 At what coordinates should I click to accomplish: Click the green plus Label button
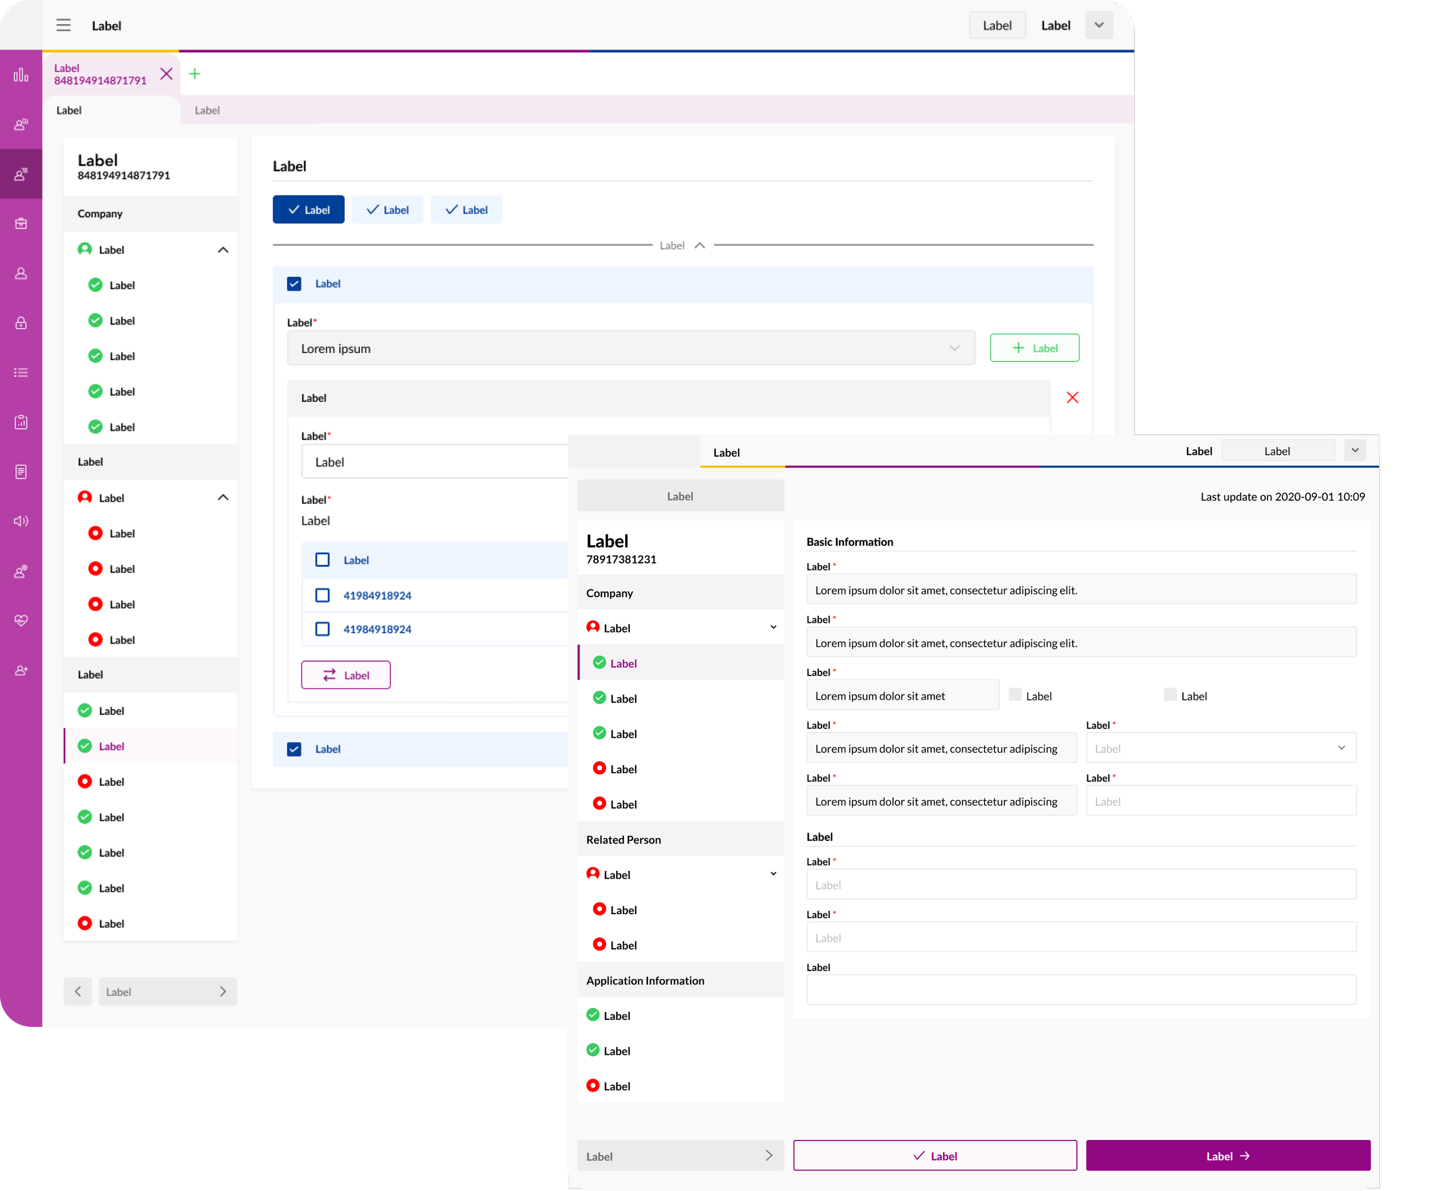(1034, 348)
